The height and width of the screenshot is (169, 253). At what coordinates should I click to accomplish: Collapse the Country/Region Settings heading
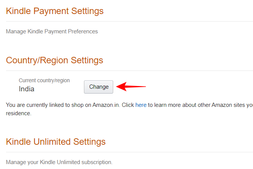[x=54, y=60]
